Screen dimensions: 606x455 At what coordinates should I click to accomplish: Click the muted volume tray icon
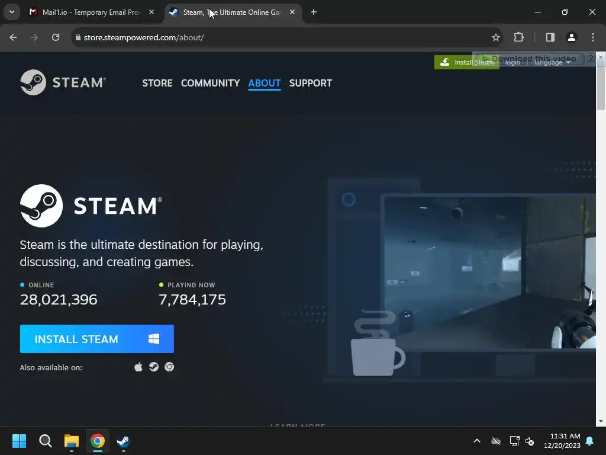click(530, 441)
